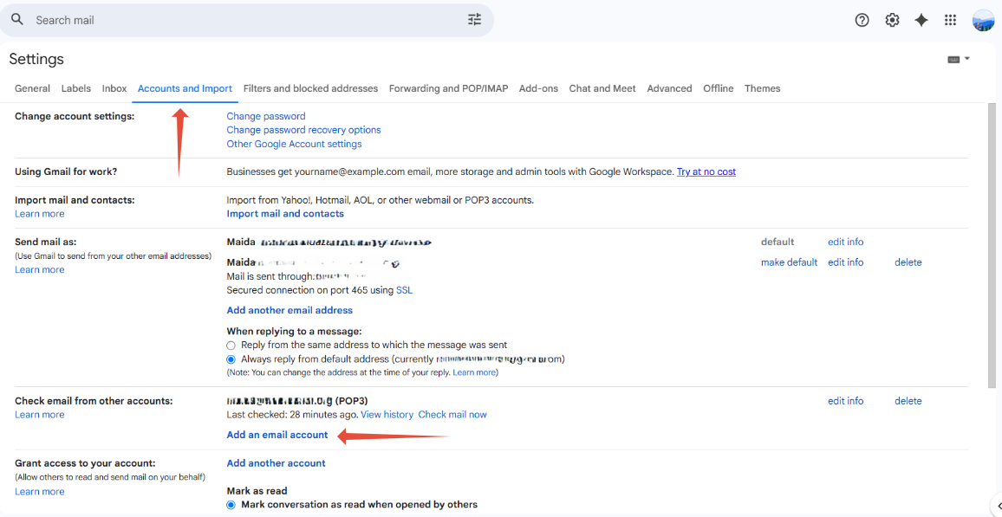Click the Try at no cost link
This screenshot has height=517, width=1002.
tap(706, 171)
